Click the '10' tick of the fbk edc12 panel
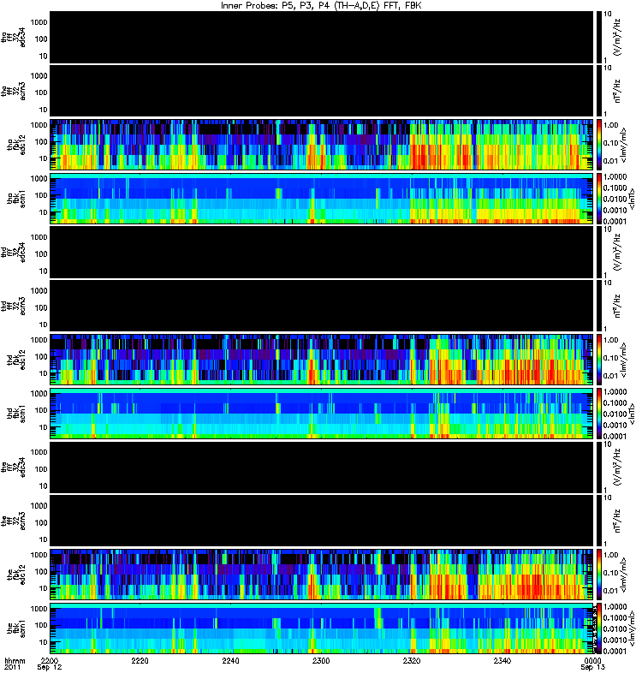 pyautogui.click(x=44, y=588)
